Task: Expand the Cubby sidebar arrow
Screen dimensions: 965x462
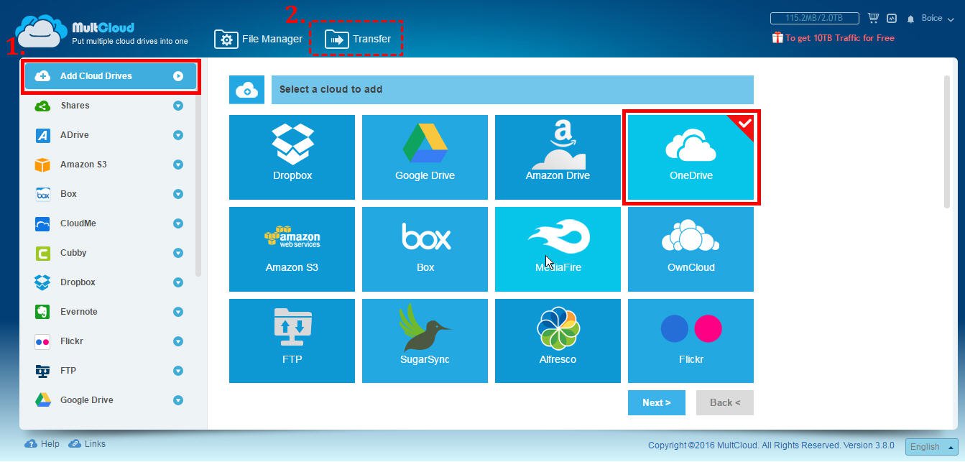Action: pyautogui.click(x=178, y=253)
